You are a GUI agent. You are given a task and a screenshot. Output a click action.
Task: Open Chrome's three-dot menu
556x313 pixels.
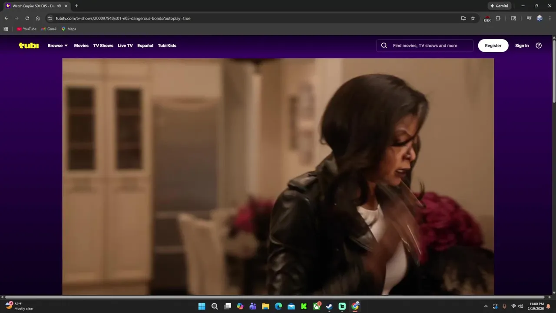coord(550,18)
